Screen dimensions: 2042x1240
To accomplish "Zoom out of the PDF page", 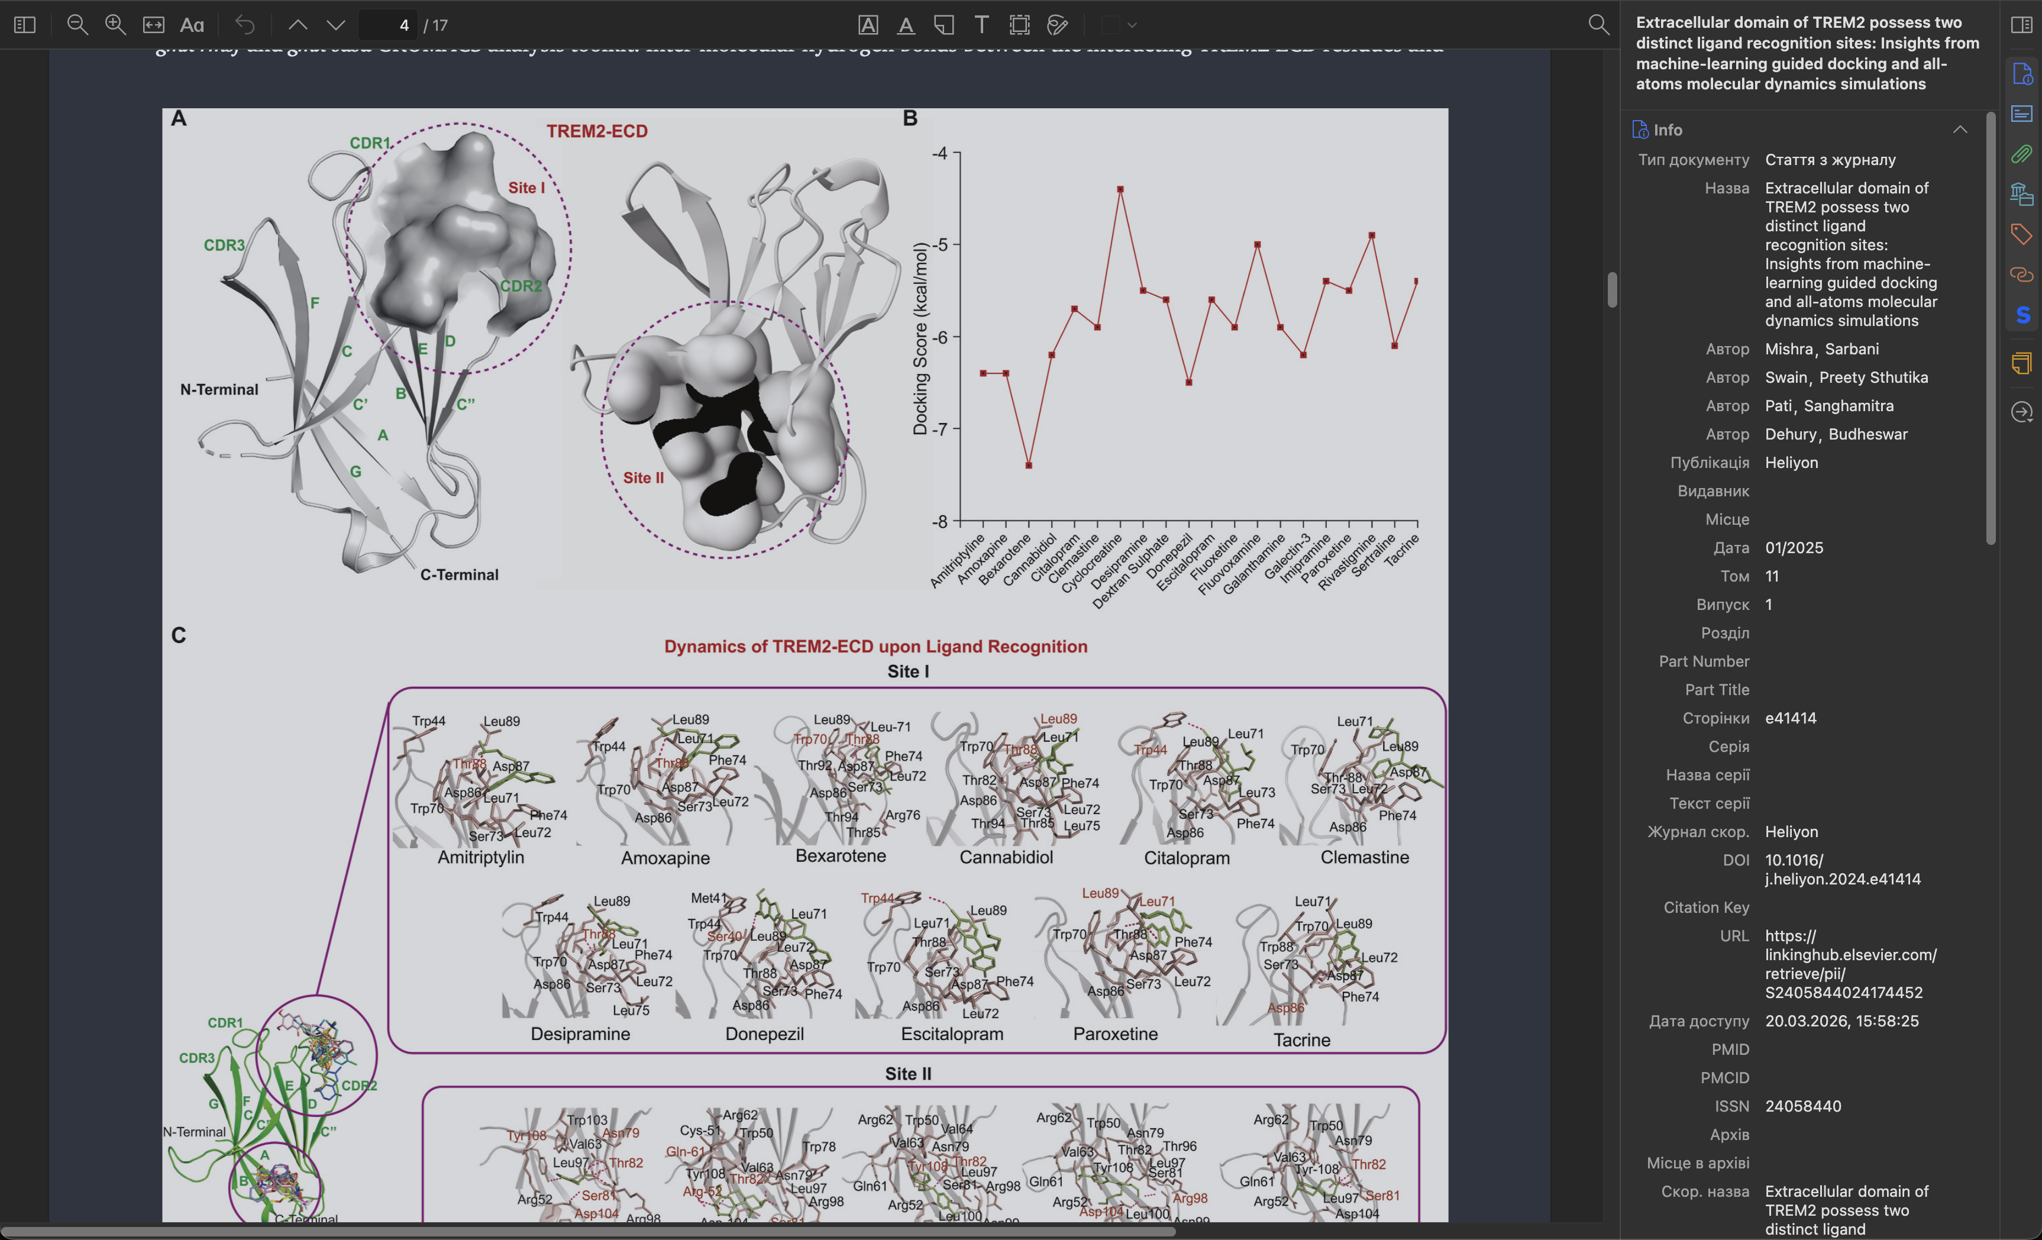I will click(77, 25).
